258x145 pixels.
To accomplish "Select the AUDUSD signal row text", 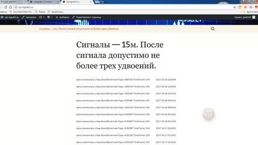I will pyautogui.click(x=113, y=135).
